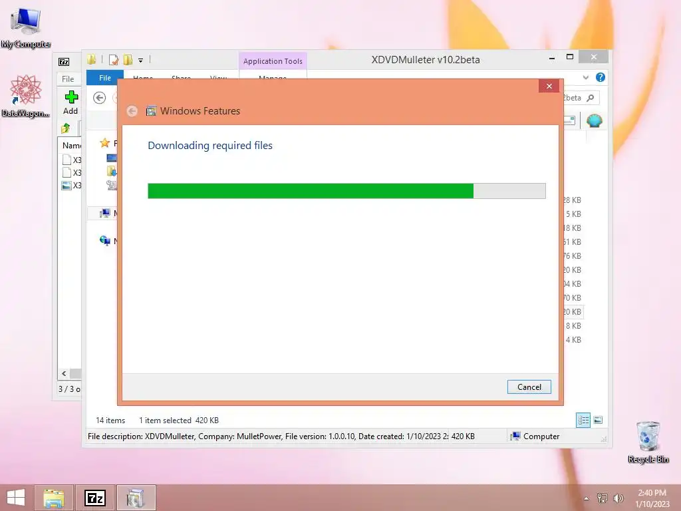Click the 7-Zip scroll-left arrow
Image resolution: width=681 pixels, height=511 pixels.
[65, 373]
